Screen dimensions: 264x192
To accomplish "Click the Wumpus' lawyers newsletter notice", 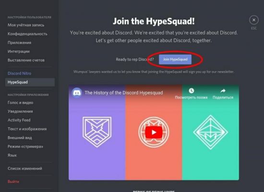I will coord(154,72).
